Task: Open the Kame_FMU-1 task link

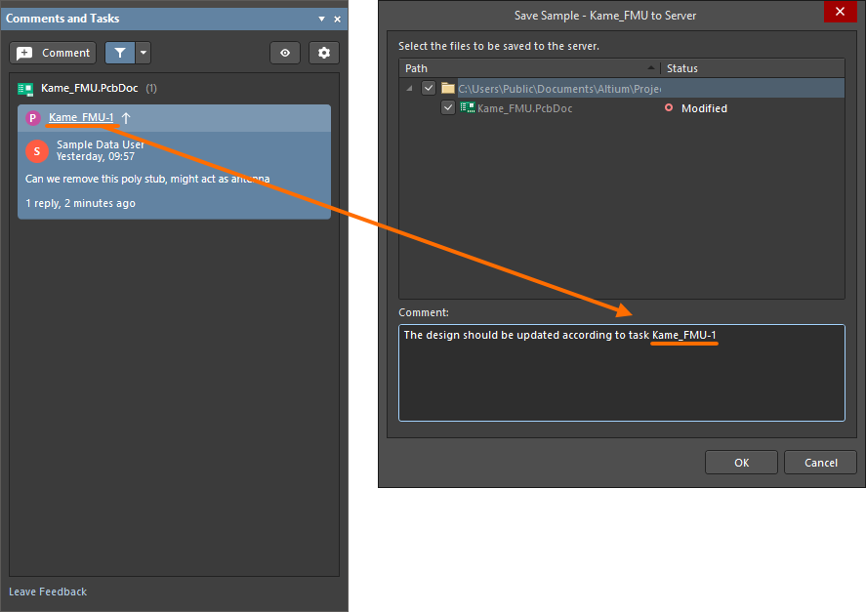Action: 81,118
